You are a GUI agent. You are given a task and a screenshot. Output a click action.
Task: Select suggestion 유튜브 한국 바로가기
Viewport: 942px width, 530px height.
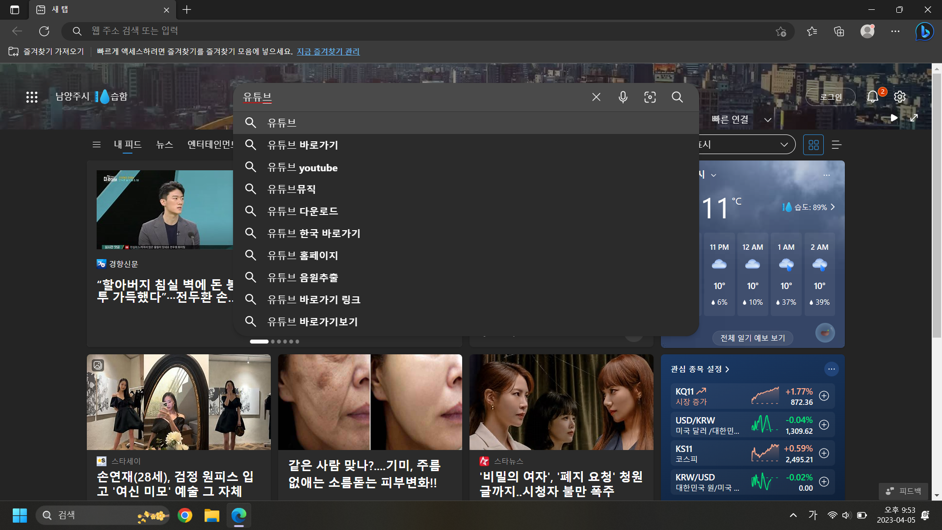(x=466, y=234)
